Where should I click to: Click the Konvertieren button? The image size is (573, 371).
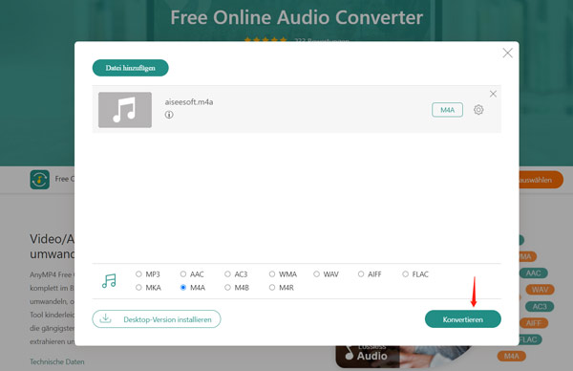[x=462, y=319]
